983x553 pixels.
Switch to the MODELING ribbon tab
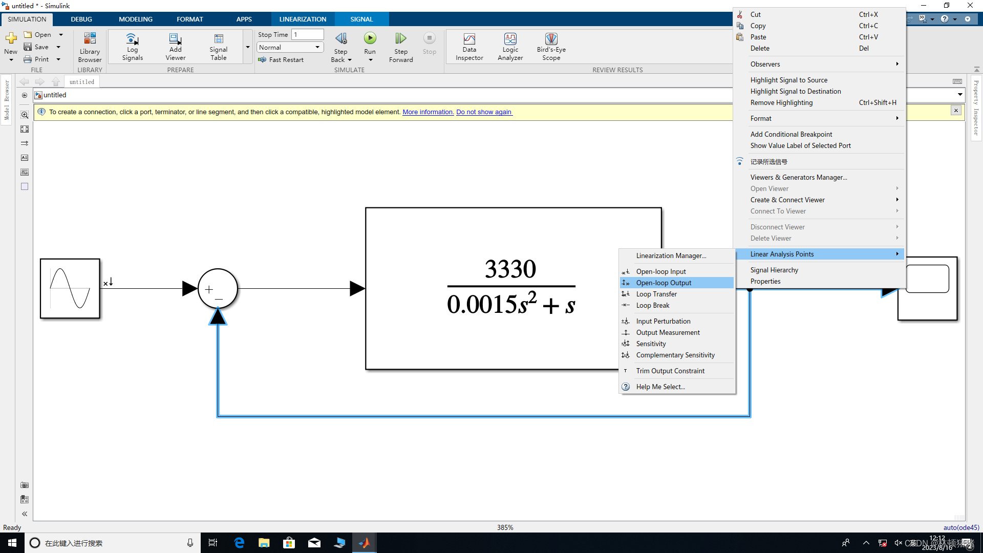135,19
